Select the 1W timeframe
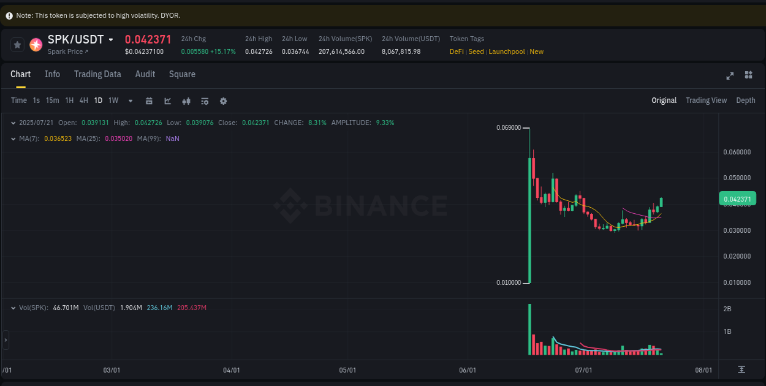This screenshot has width=766, height=386. (113, 100)
